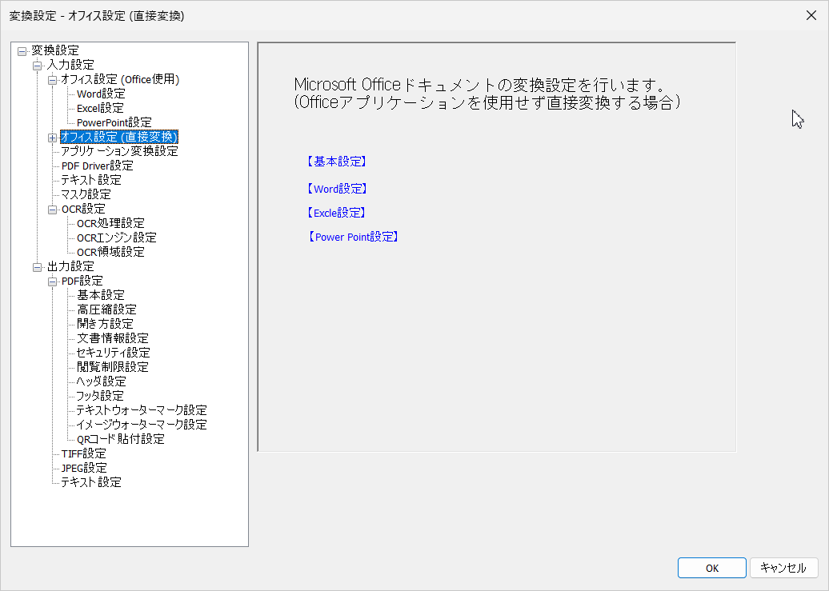Image resolution: width=829 pixels, height=591 pixels.
Task: Select the Word設定 tree item
Action: tap(100, 93)
